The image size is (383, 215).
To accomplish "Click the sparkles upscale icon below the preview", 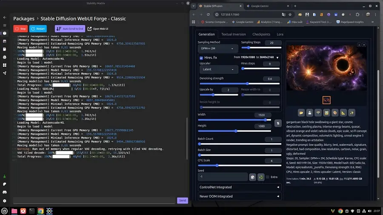I will 352,113.
